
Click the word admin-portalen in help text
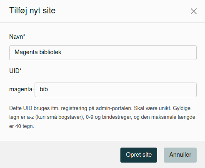coord(114,108)
